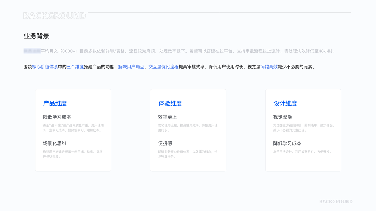The image size is (376, 211).
Task: Click description starting 构建用户旅途分析
Action: (73, 154)
